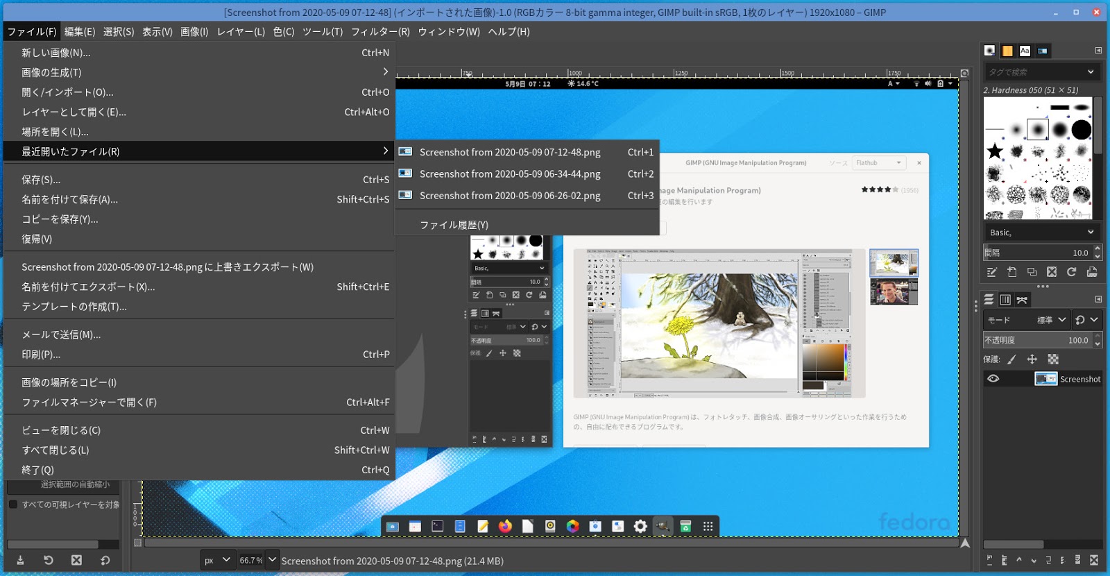Expand the 画像の生成(T) submenu
Image resolution: width=1110 pixels, height=576 pixels.
coord(199,72)
